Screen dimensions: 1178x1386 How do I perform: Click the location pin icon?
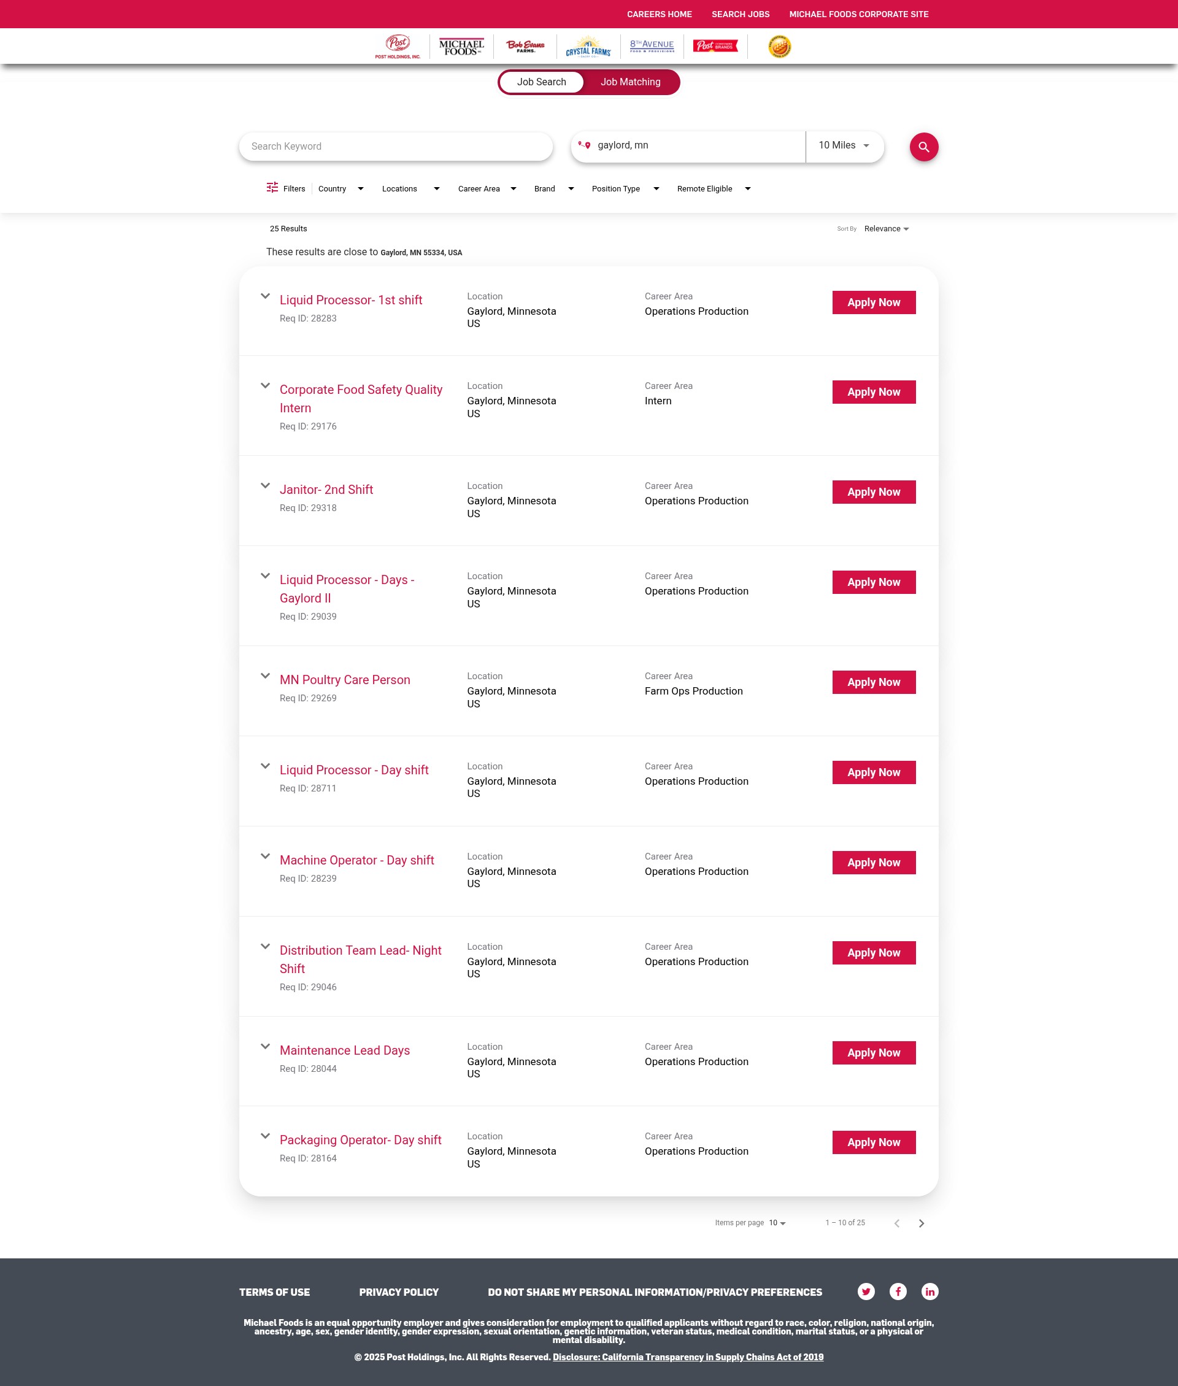coord(584,145)
